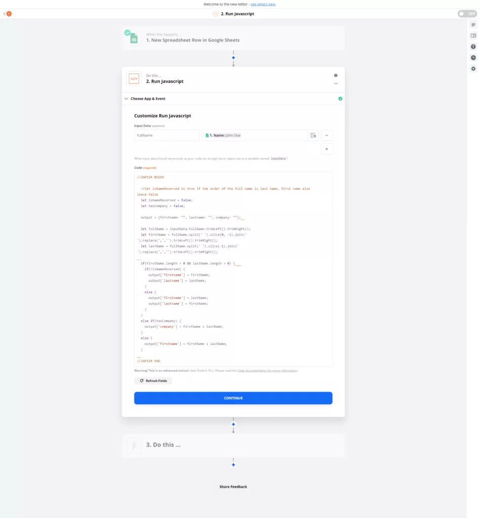Add a step between steps 2 and 3
Image resolution: width=480 pixels, height=518 pixels.
click(233, 424)
